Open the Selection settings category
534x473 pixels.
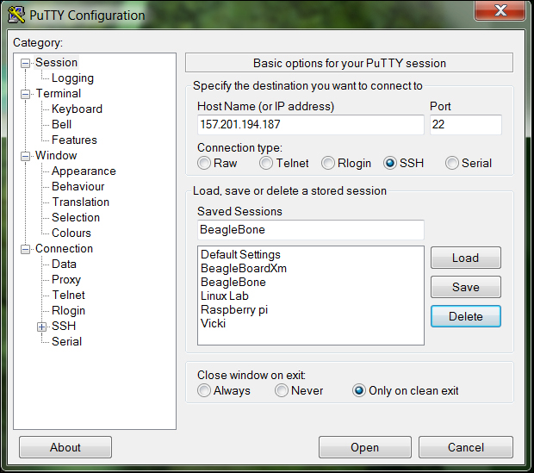coord(76,217)
